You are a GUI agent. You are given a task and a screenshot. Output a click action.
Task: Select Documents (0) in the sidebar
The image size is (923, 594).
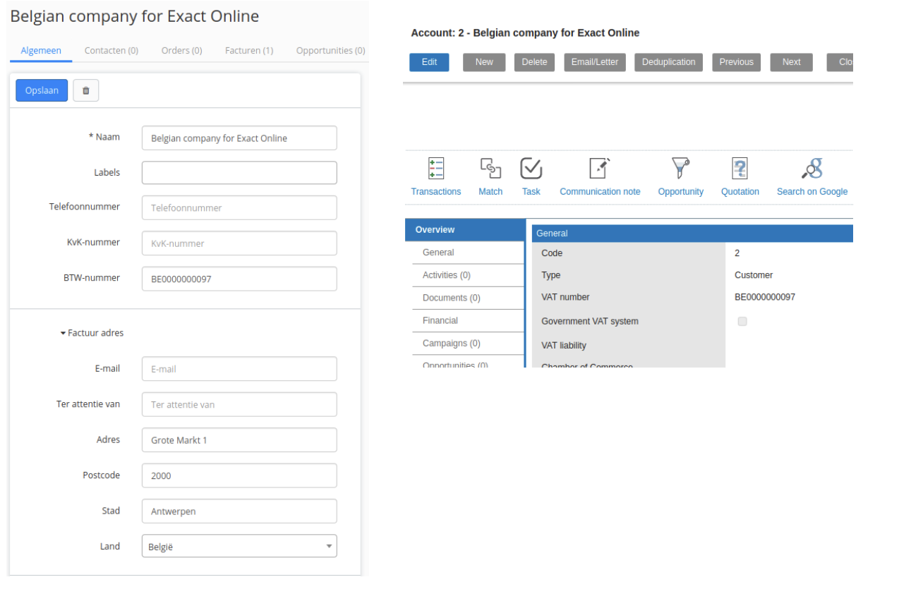pos(468,298)
